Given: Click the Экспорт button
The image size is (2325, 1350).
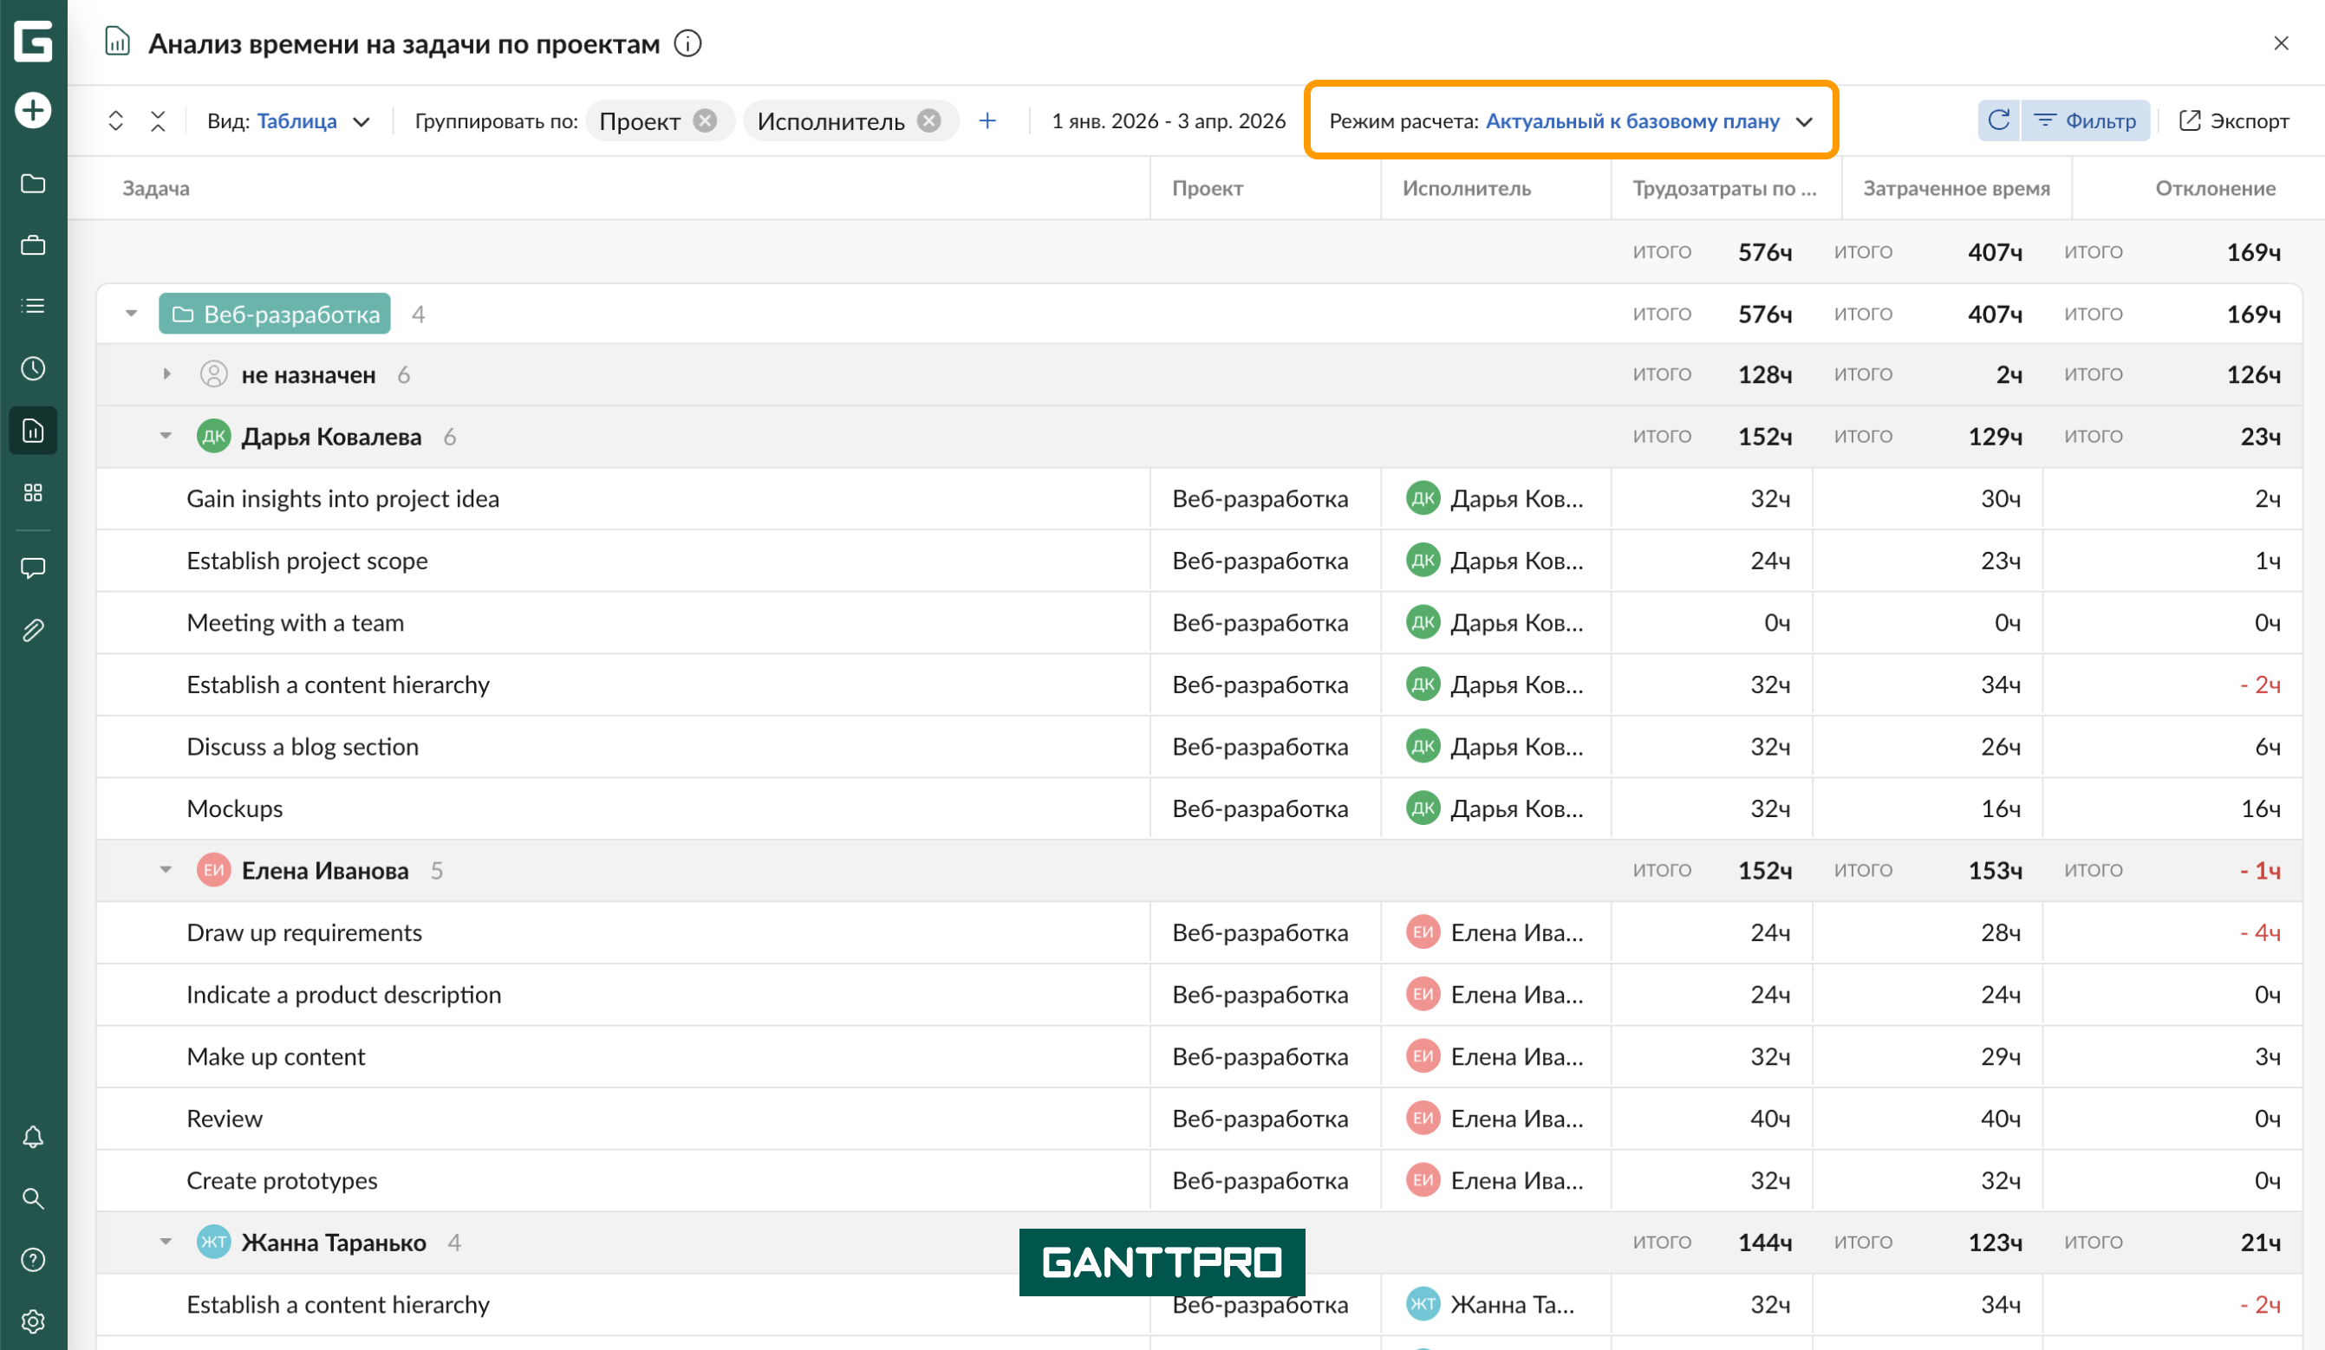Looking at the screenshot, I should click(2234, 120).
